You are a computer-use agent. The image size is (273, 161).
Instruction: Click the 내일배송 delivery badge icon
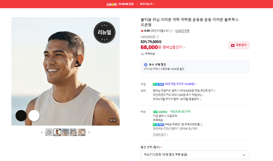point(160,112)
